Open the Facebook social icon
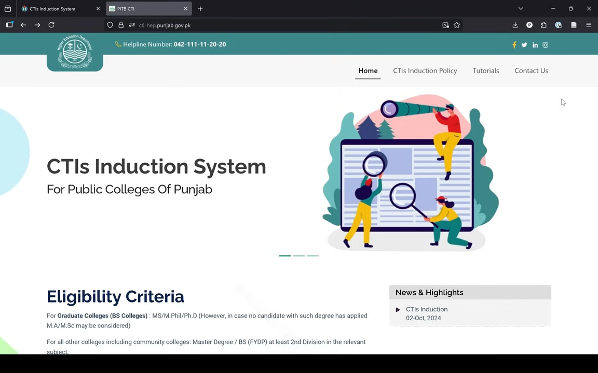 [514, 45]
